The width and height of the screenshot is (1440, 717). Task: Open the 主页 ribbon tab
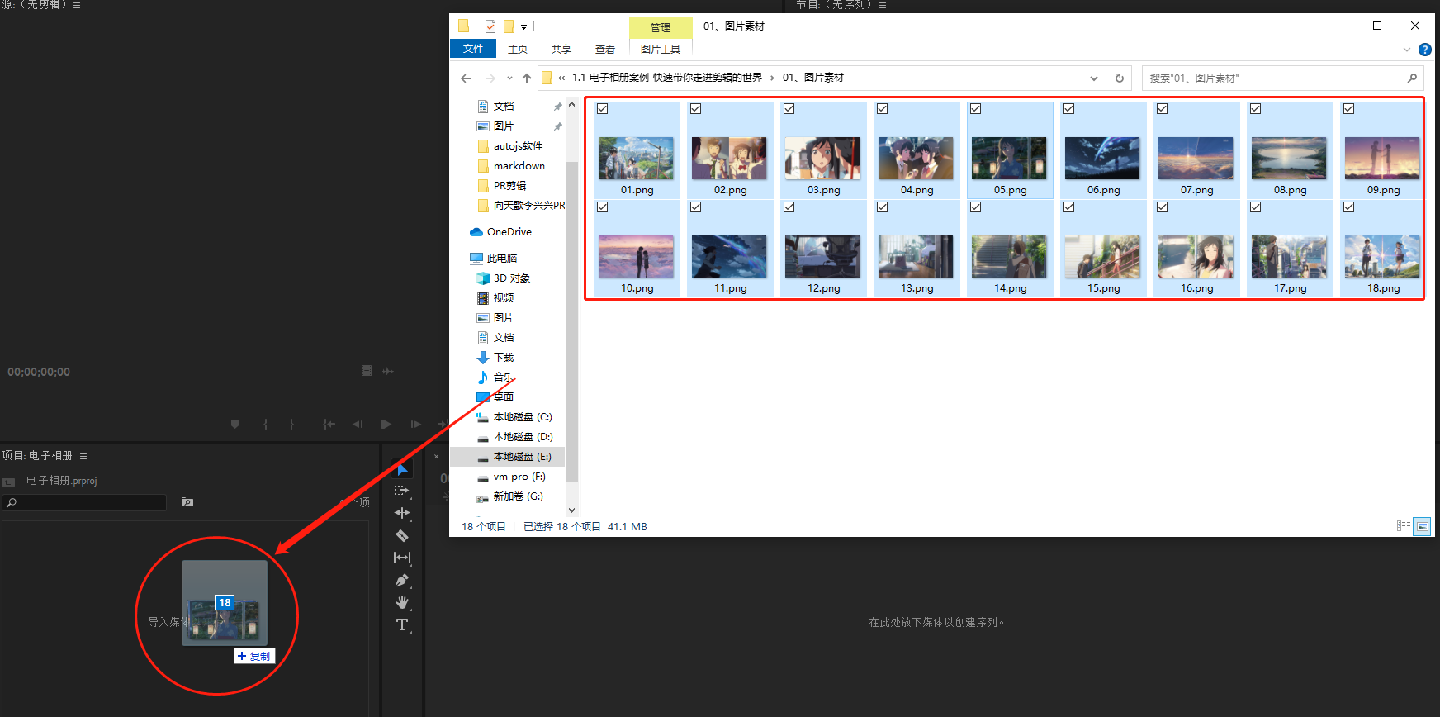[518, 49]
